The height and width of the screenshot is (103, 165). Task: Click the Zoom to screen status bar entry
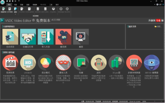point(135,101)
